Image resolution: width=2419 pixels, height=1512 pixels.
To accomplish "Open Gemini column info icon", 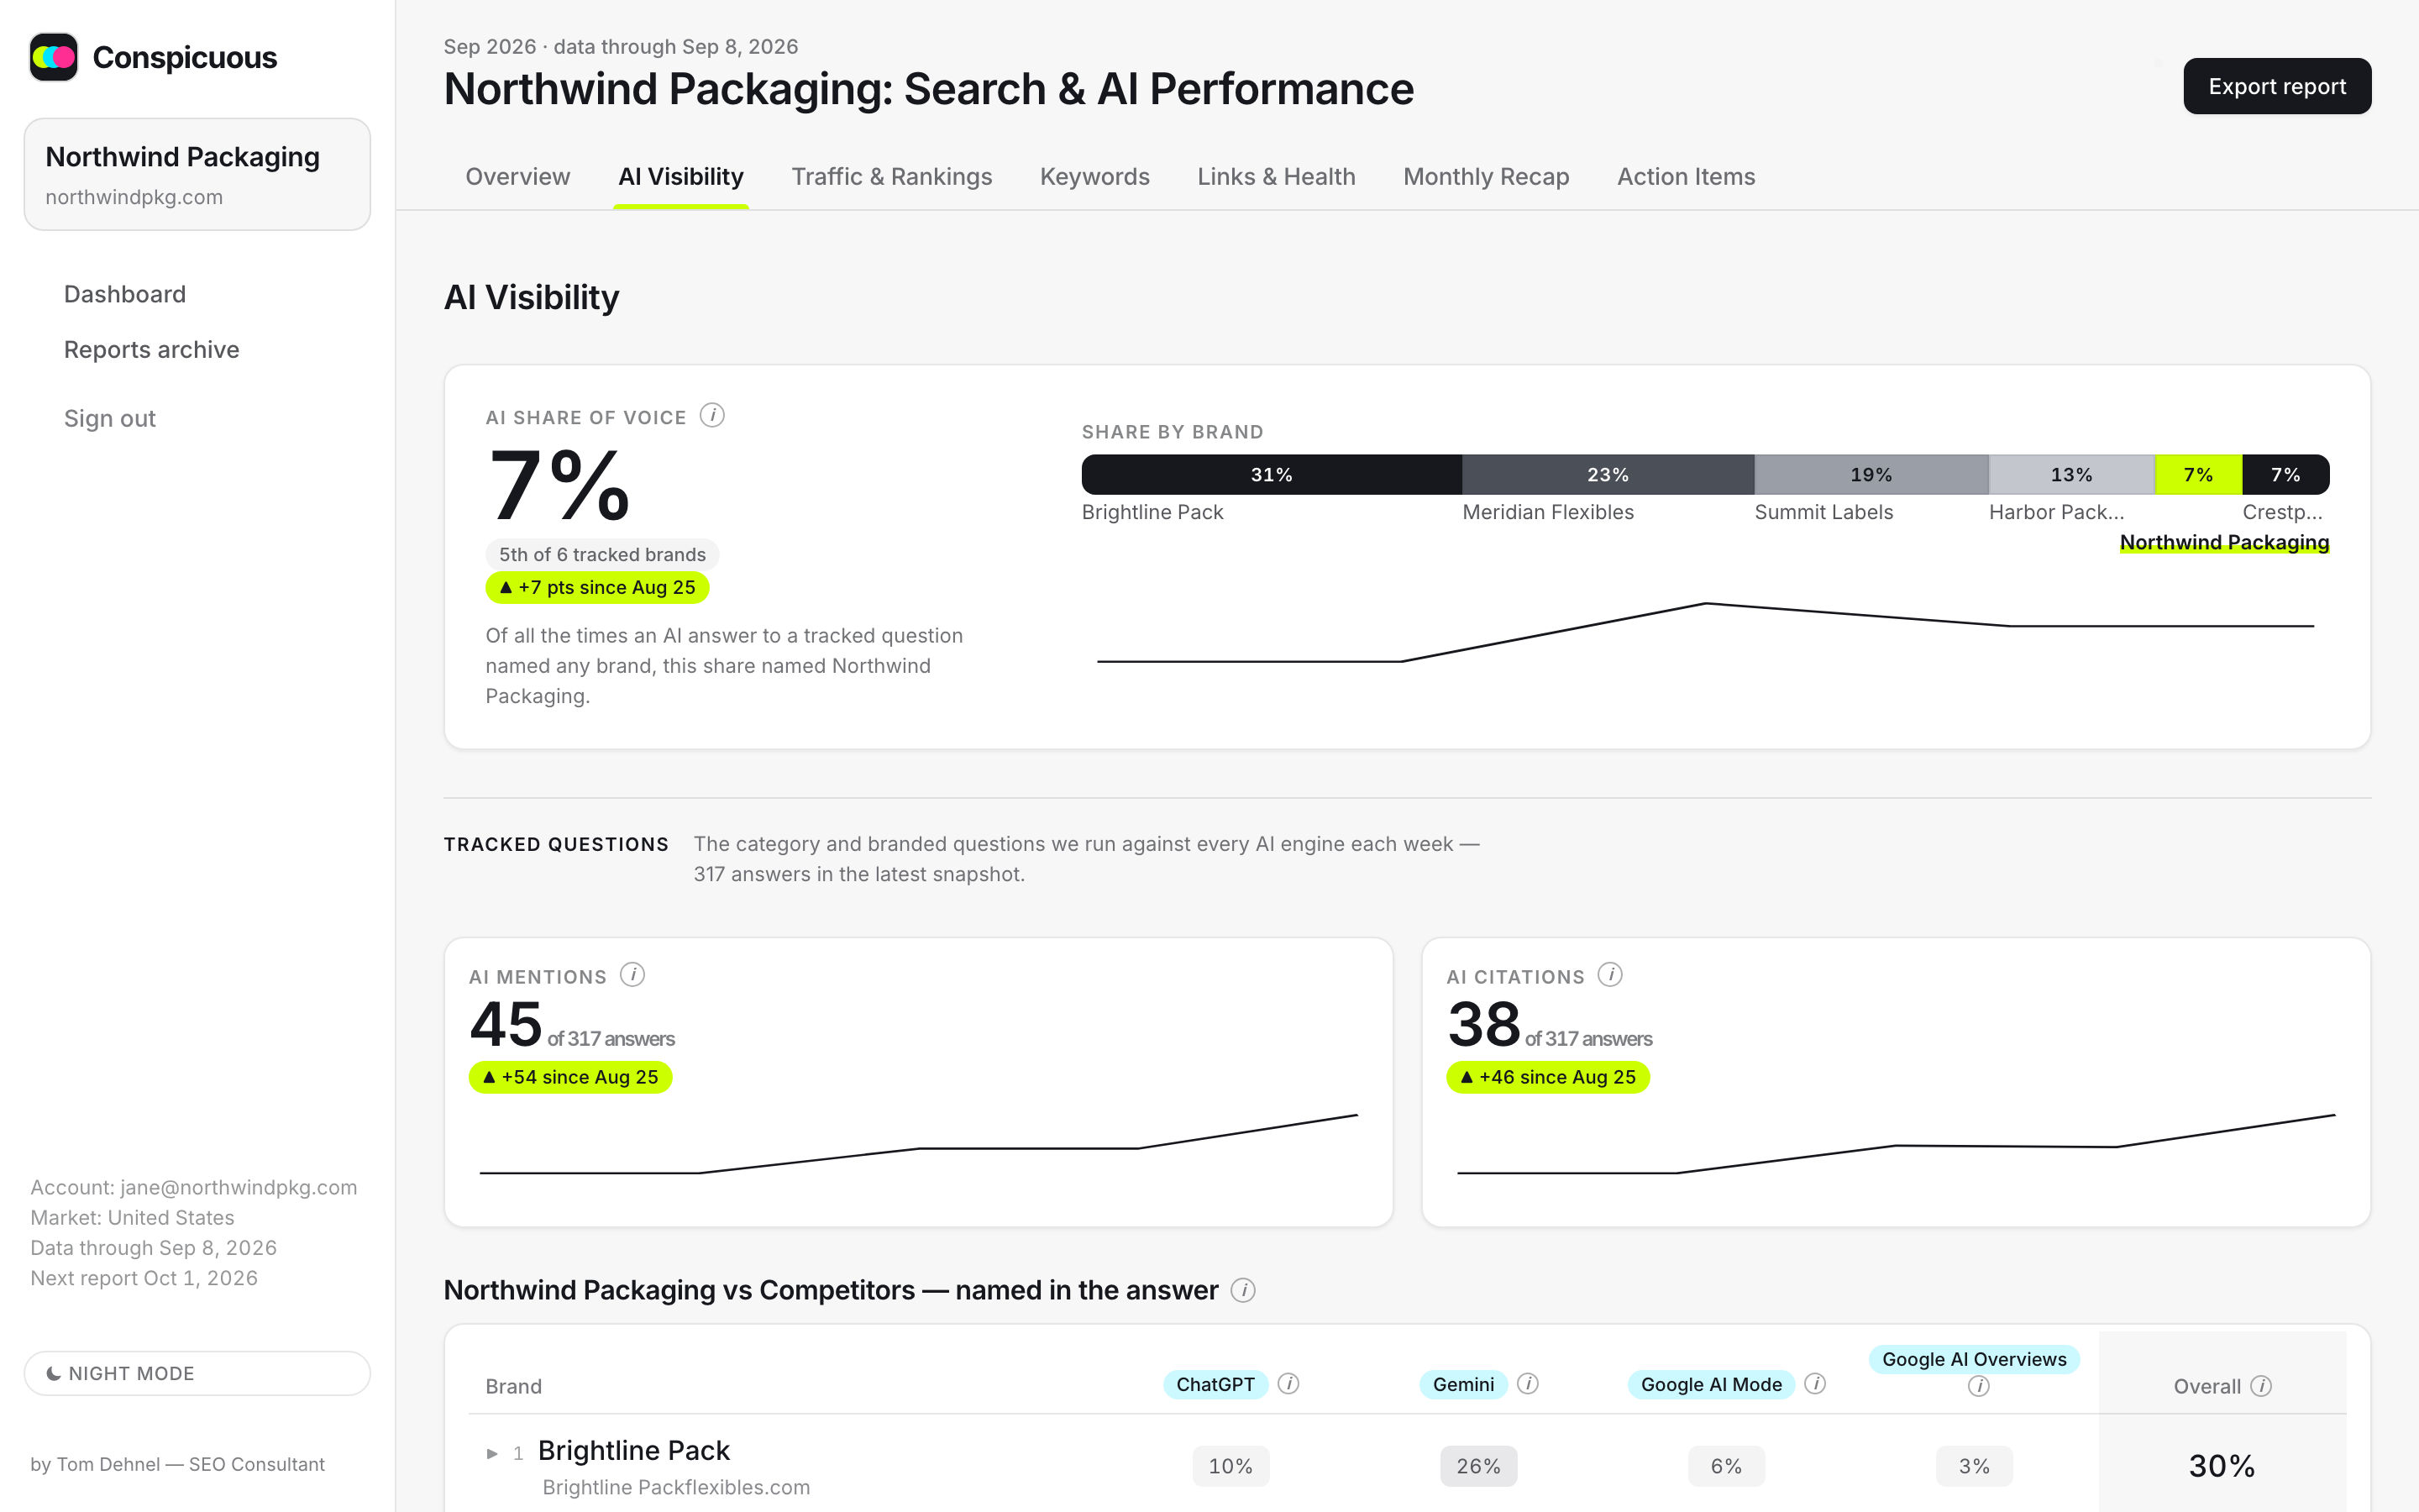I will pyautogui.click(x=1527, y=1384).
